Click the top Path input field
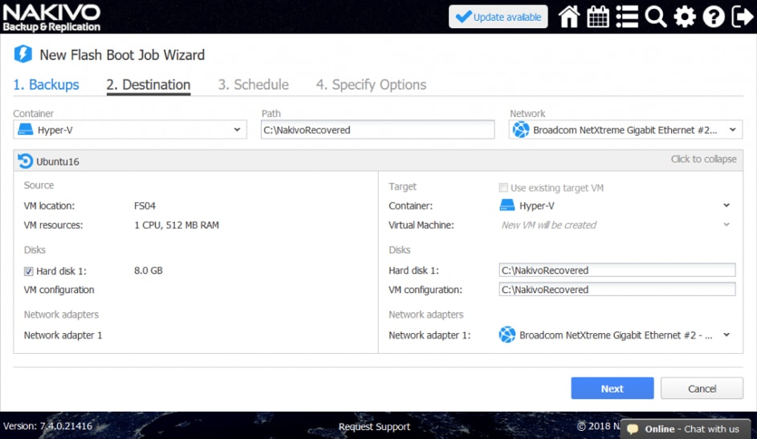757x439 pixels. pos(377,130)
